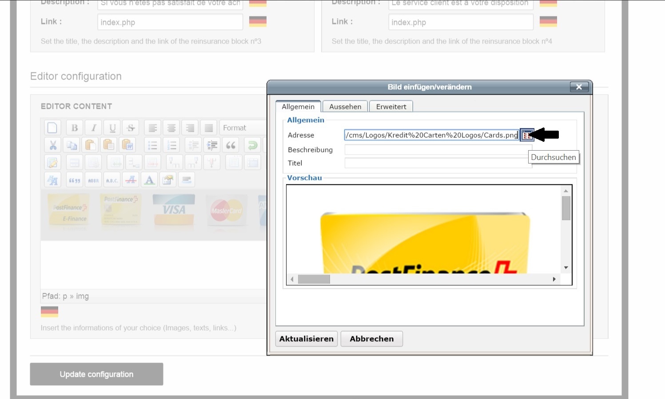Click the preview scroll-down arrow
Image resolution: width=665 pixels, height=399 pixels.
[x=566, y=267]
